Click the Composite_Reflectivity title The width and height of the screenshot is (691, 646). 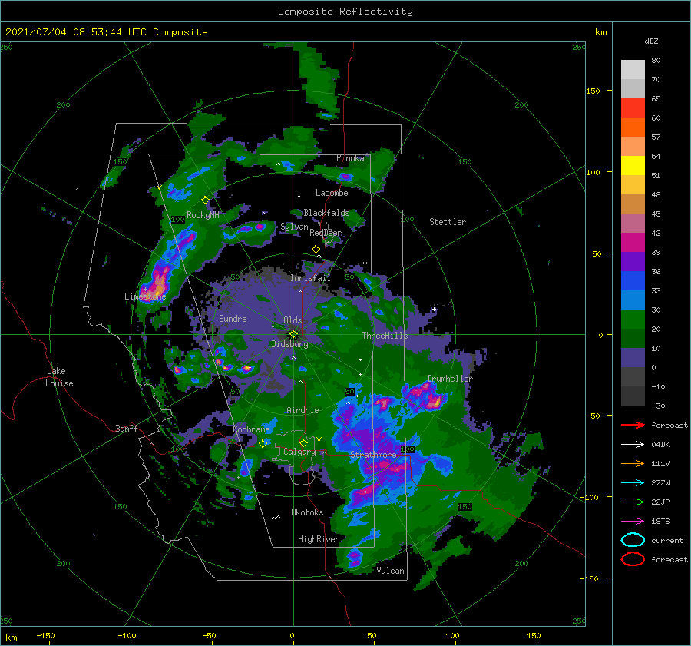[345, 12]
